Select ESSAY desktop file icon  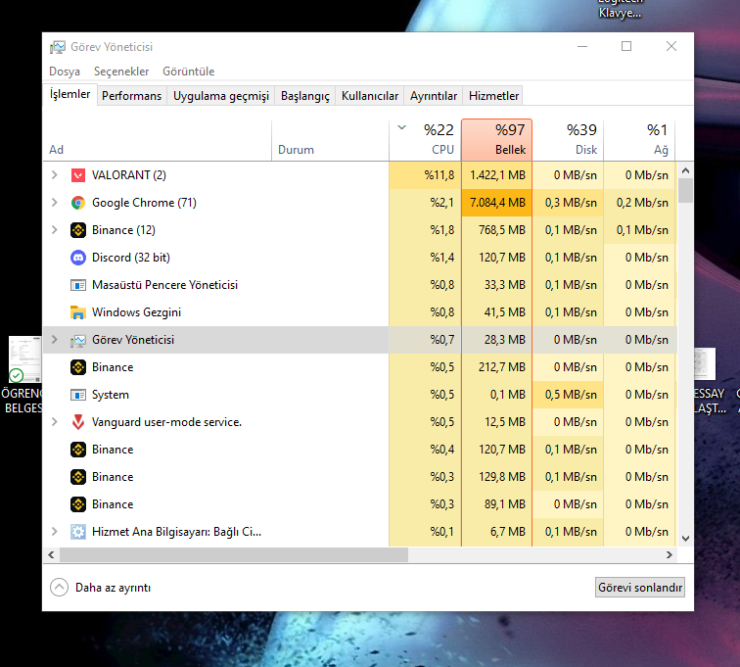[x=705, y=363]
